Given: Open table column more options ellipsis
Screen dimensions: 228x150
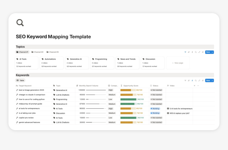Looking at the screenshot, I should (x=198, y=86).
